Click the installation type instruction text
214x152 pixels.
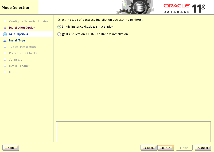click(100, 20)
